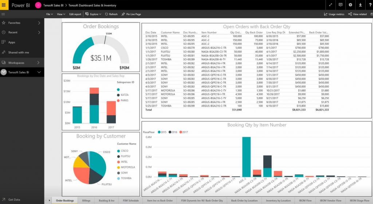Expand the Workspaces flyout chevron
Viewport: 373px width, 204px height.
(38, 63)
